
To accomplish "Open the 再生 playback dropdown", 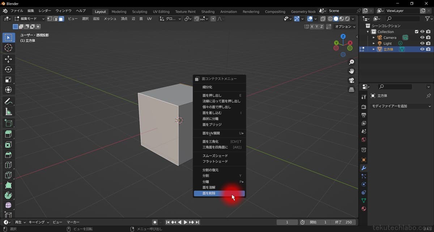I will point(20,222).
